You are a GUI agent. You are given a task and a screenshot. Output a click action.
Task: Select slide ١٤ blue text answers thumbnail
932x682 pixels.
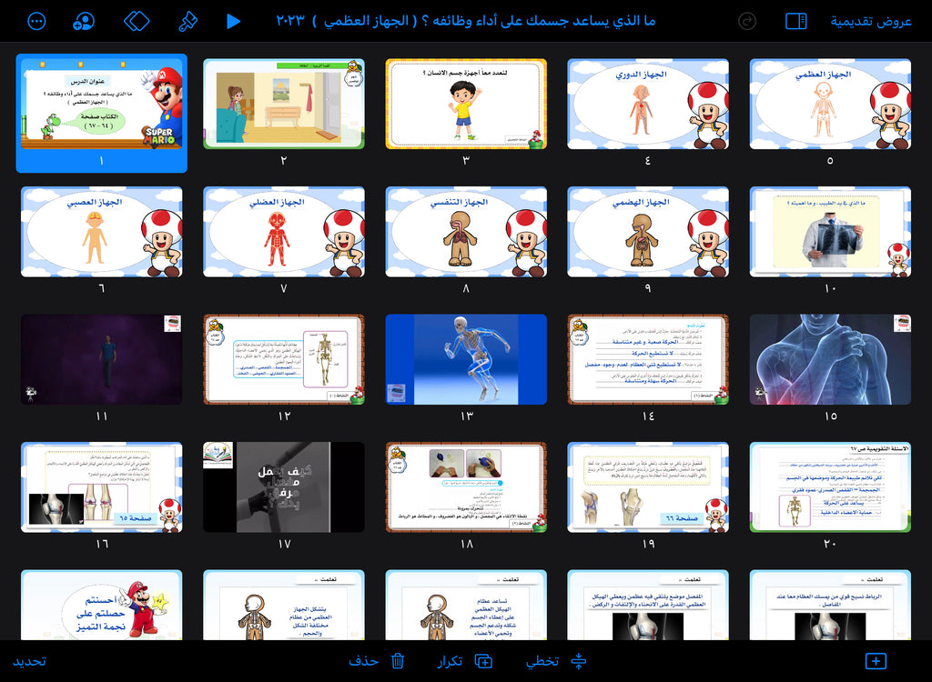coord(648,359)
